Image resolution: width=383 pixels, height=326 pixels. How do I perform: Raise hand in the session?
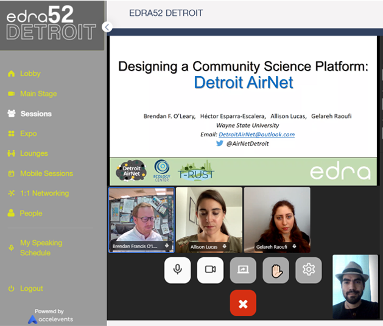coord(276,270)
